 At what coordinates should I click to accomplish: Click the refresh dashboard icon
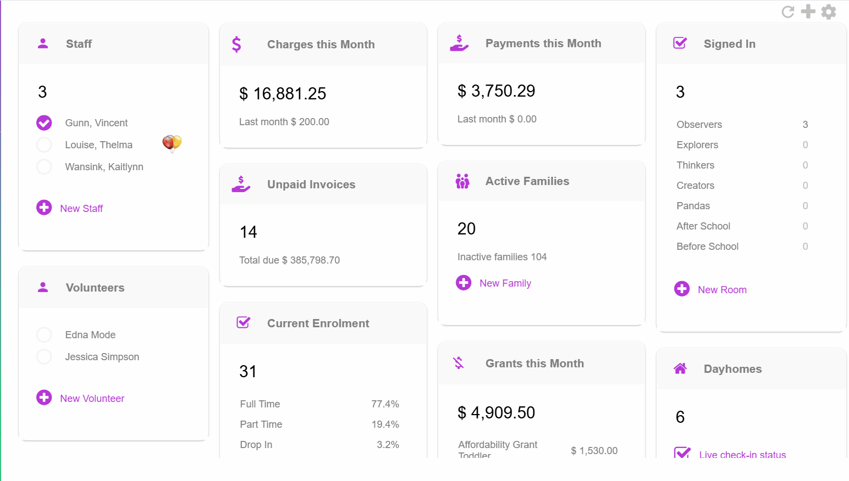(788, 12)
